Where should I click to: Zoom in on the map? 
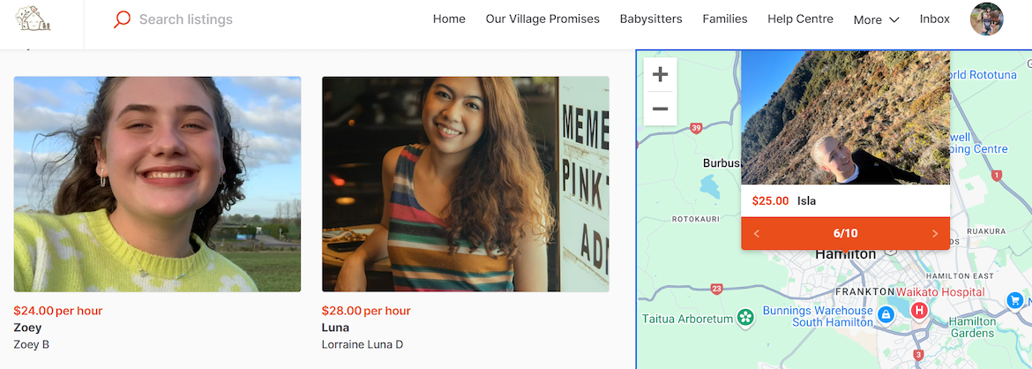[660, 75]
